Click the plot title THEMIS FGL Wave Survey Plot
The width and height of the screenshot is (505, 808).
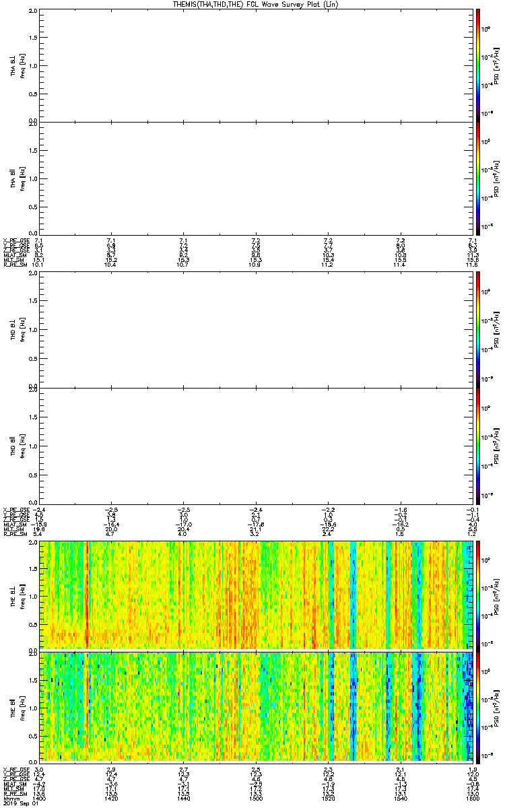(256, 4)
